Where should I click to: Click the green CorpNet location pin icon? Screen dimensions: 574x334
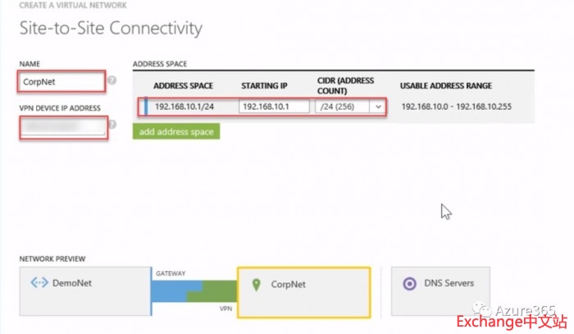[x=257, y=284]
